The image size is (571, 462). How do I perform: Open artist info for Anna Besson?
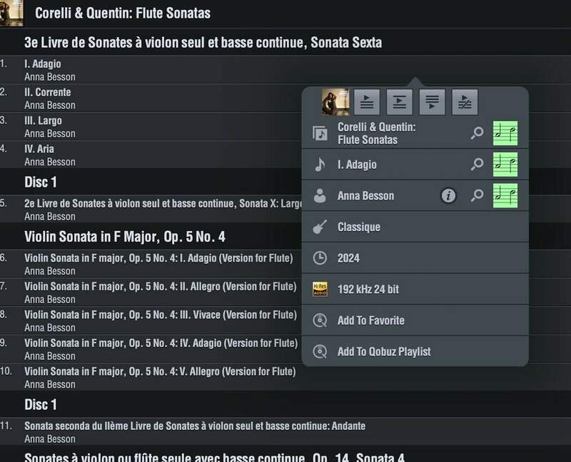click(x=448, y=196)
